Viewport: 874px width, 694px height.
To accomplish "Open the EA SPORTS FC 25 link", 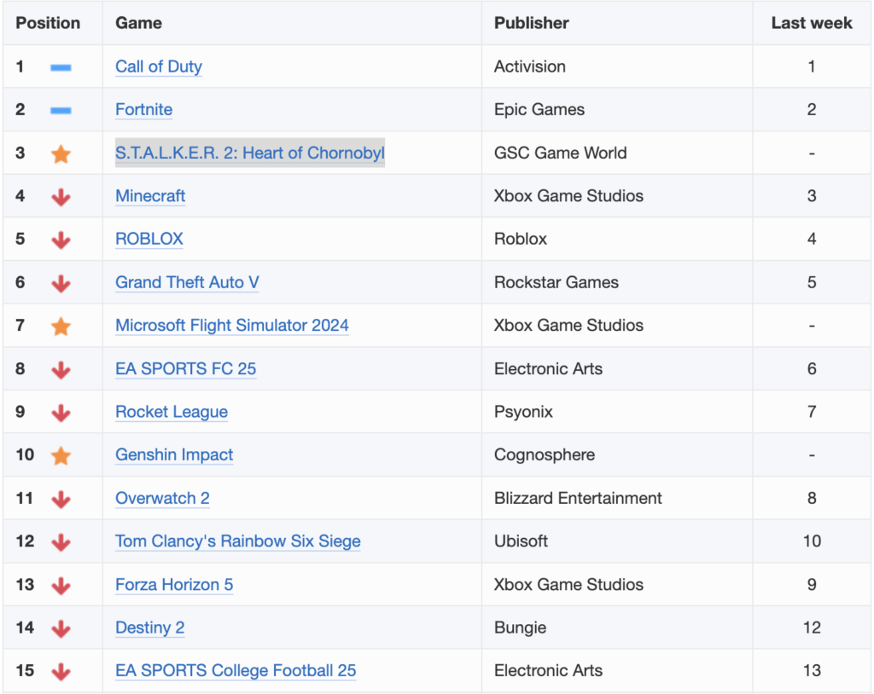I will coord(185,368).
